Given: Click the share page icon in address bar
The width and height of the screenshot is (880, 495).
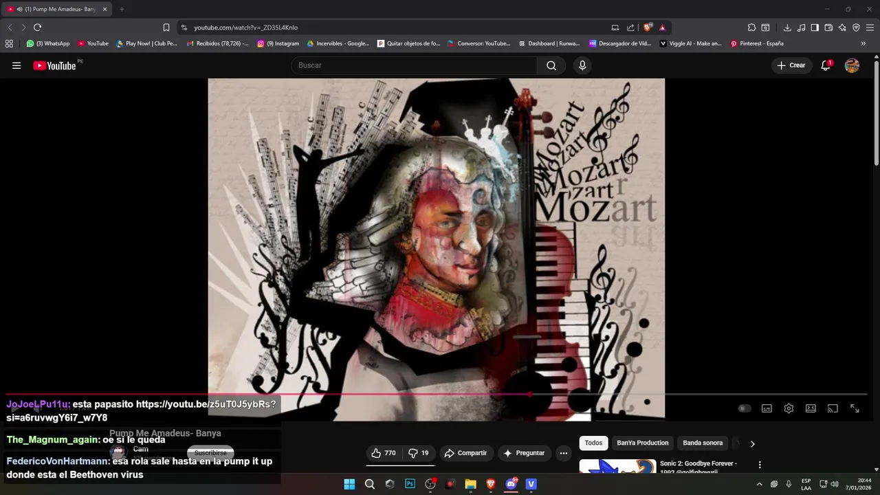Looking at the screenshot, I should tap(630, 27).
